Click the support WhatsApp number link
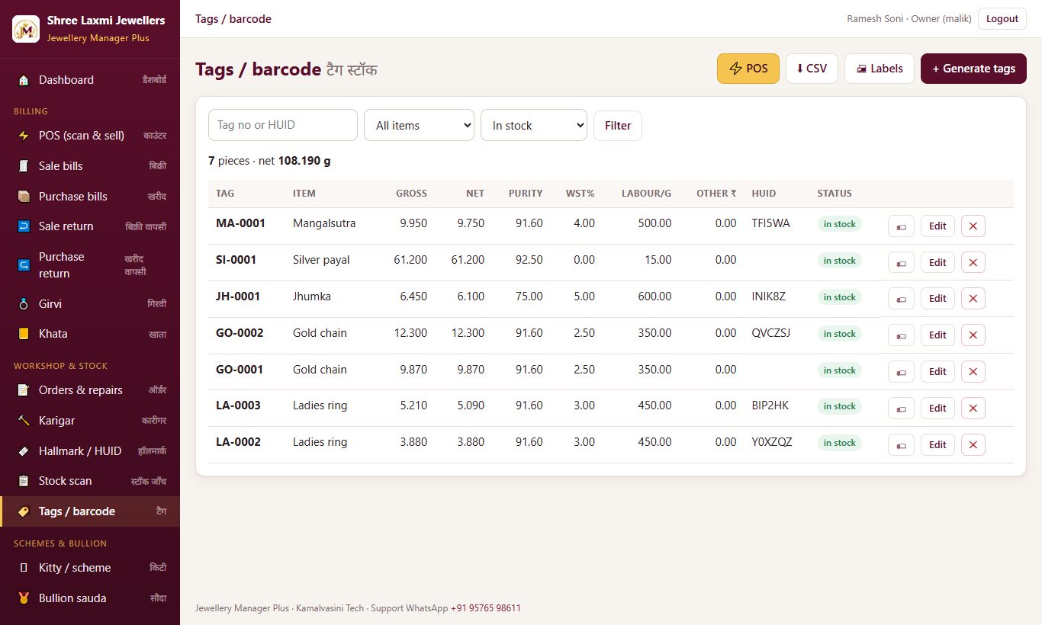The height and width of the screenshot is (625, 1042). (486, 608)
